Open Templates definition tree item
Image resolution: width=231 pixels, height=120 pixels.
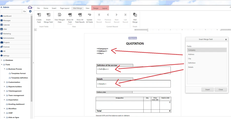[x=19, y=78]
